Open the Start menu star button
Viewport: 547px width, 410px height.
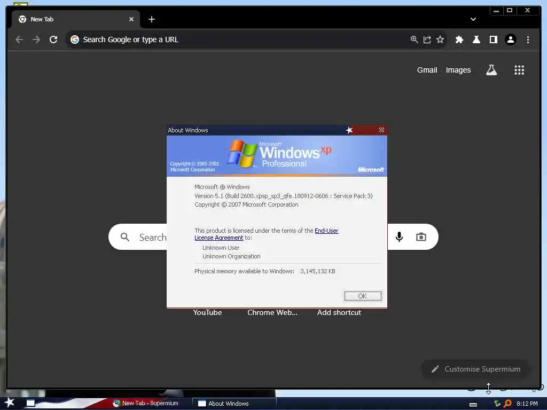click(10, 403)
